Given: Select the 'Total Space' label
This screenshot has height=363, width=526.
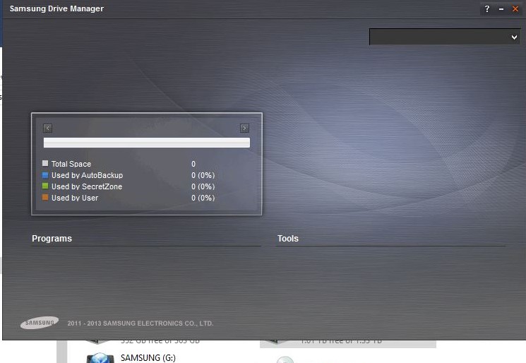Looking at the screenshot, I should point(71,164).
